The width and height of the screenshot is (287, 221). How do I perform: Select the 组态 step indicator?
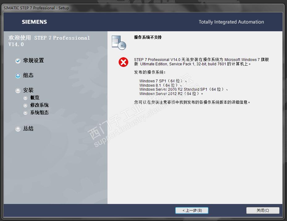pyautogui.click(x=18, y=76)
